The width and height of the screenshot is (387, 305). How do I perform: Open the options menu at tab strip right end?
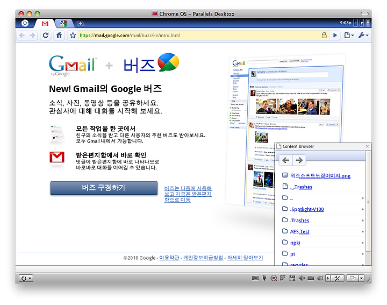point(368,23)
